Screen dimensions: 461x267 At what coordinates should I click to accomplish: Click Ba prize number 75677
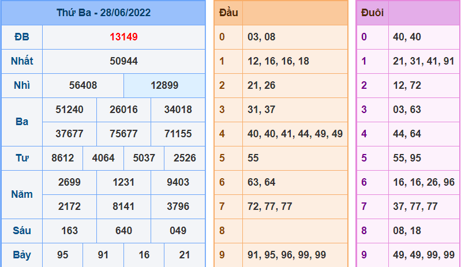[124, 134]
